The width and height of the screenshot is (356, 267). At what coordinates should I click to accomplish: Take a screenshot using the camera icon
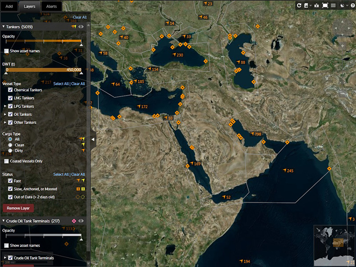coord(317,5)
